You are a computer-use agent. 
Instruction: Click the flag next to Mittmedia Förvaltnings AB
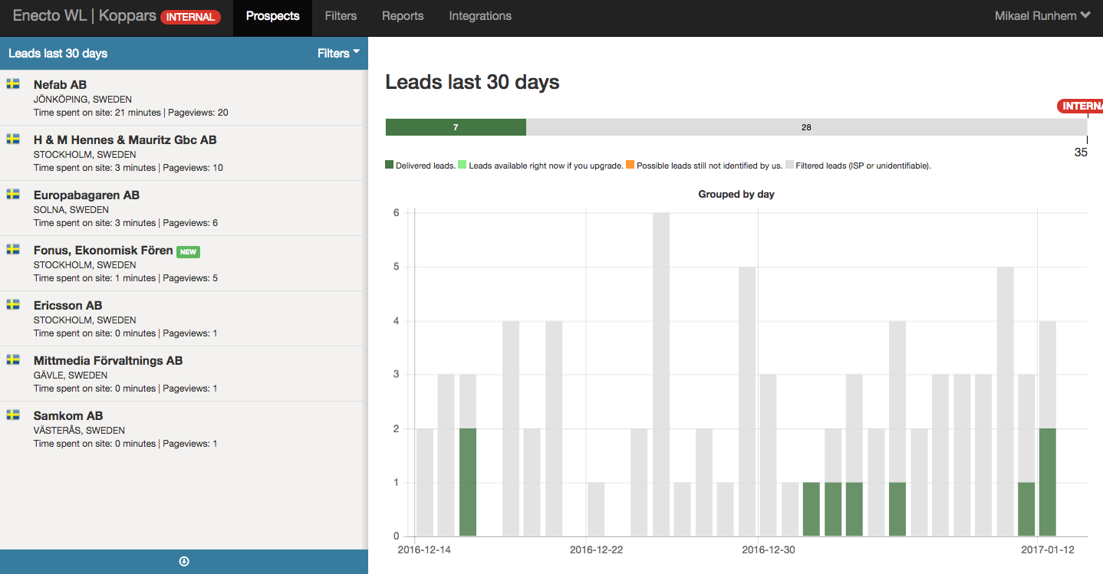[13, 359]
